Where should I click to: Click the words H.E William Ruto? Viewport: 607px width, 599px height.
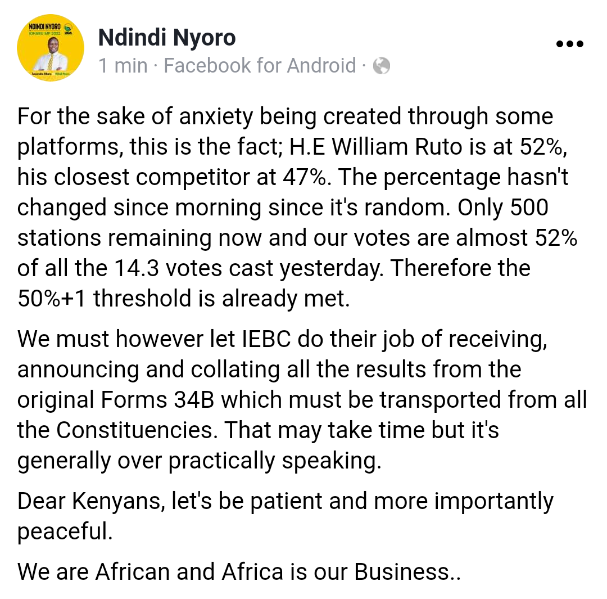[376, 147]
